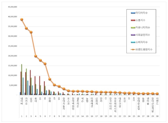Click the red 소통지수 legend swatch
Viewport: 168px width, 123px height.
[x=133, y=20]
